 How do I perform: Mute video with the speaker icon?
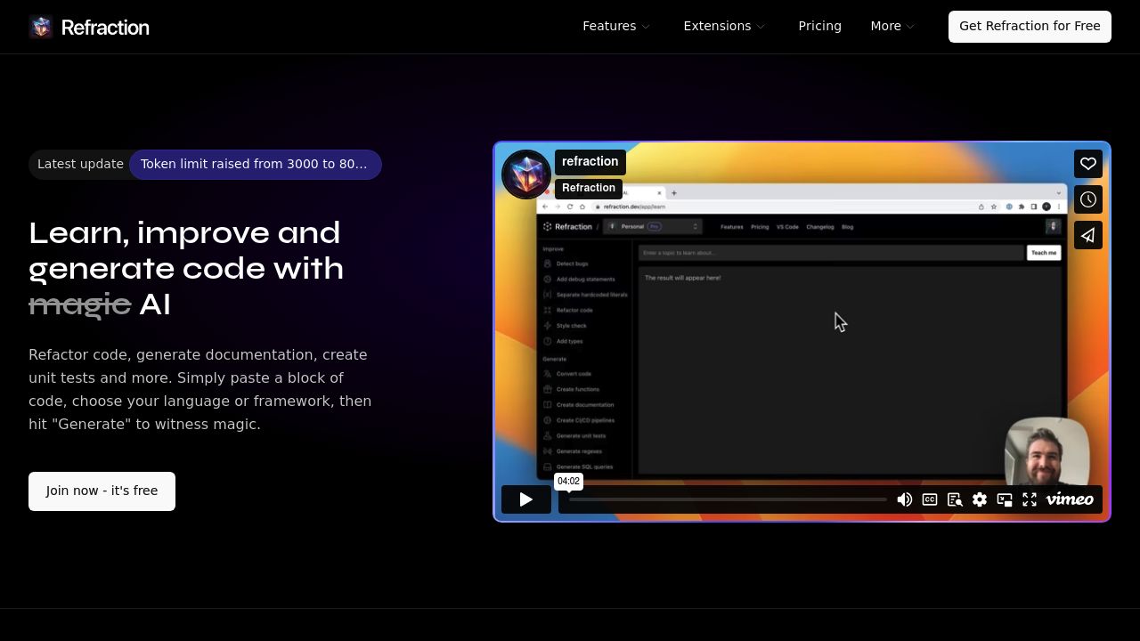[x=905, y=499]
